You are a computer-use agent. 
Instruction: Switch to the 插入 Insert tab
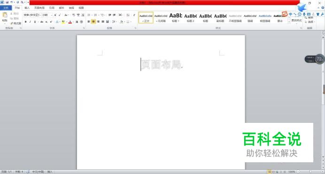click(27, 8)
